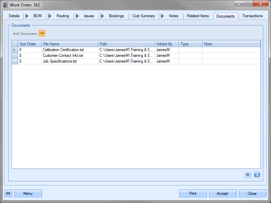Open the Cost Summary tab
This screenshot has height=203, width=271.
pyautogui.click(x=144, y=16)
